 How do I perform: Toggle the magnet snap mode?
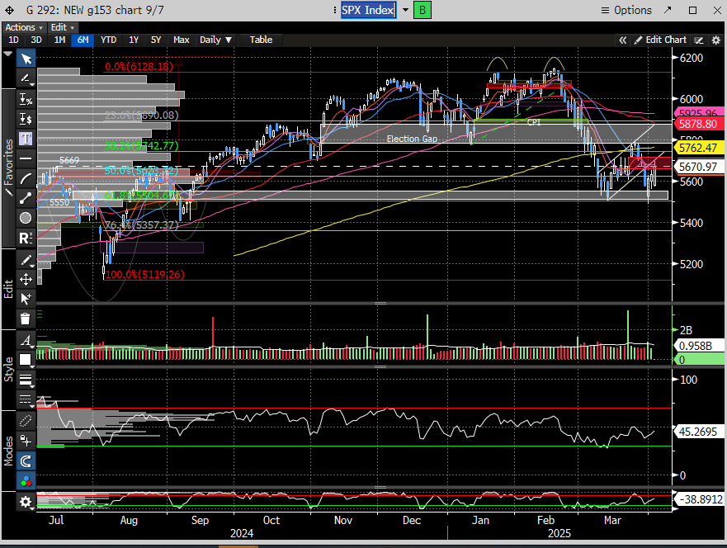tap(26, 461)
